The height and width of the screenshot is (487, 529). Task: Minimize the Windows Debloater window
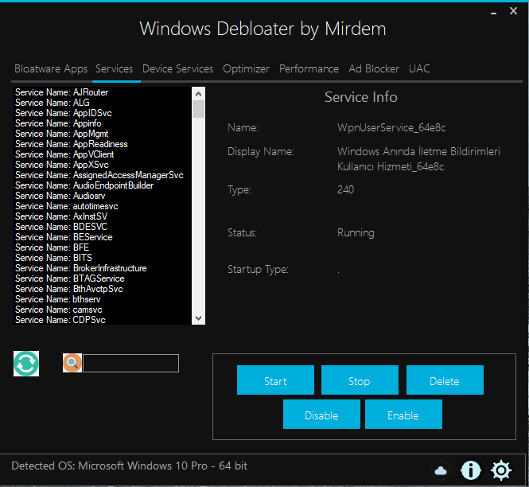coord(493,12)
